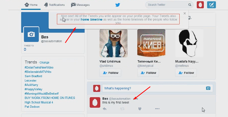Open the Notifications tab

pos(54,5)
